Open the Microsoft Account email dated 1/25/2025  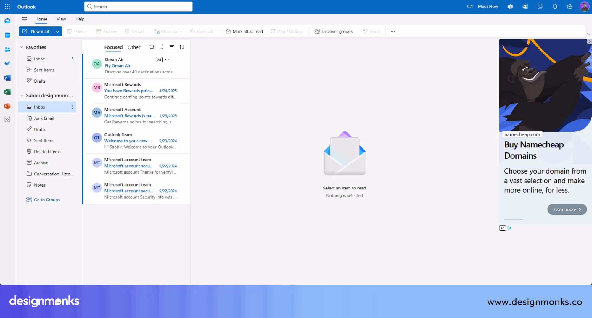click(x=137, y=116)
